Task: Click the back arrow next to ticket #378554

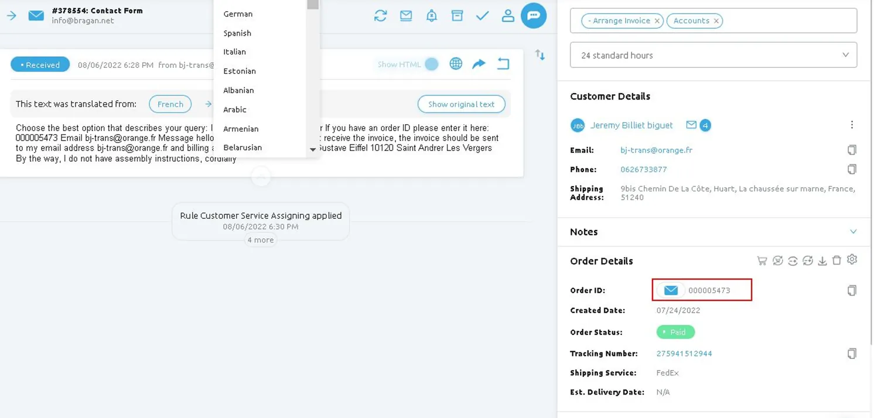Action: point(12,15)
